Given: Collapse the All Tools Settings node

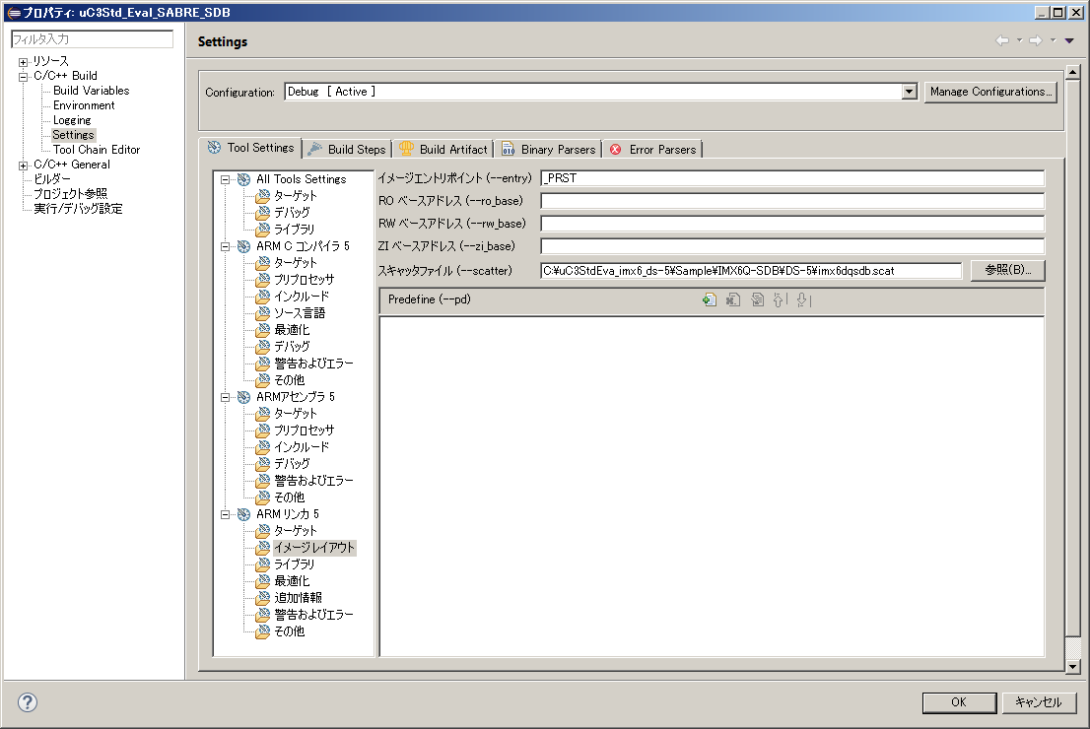Looking at the screenshot, I should 226,179.
